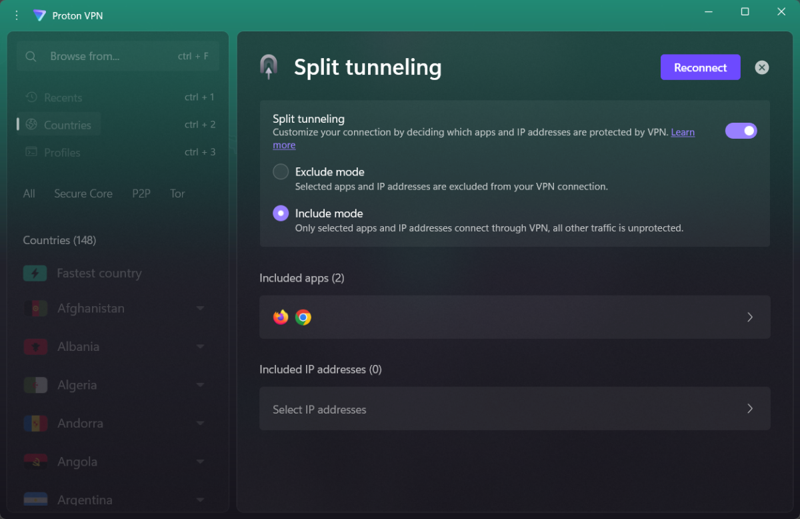Select the Include mode radio button

[x=281, y=213]
